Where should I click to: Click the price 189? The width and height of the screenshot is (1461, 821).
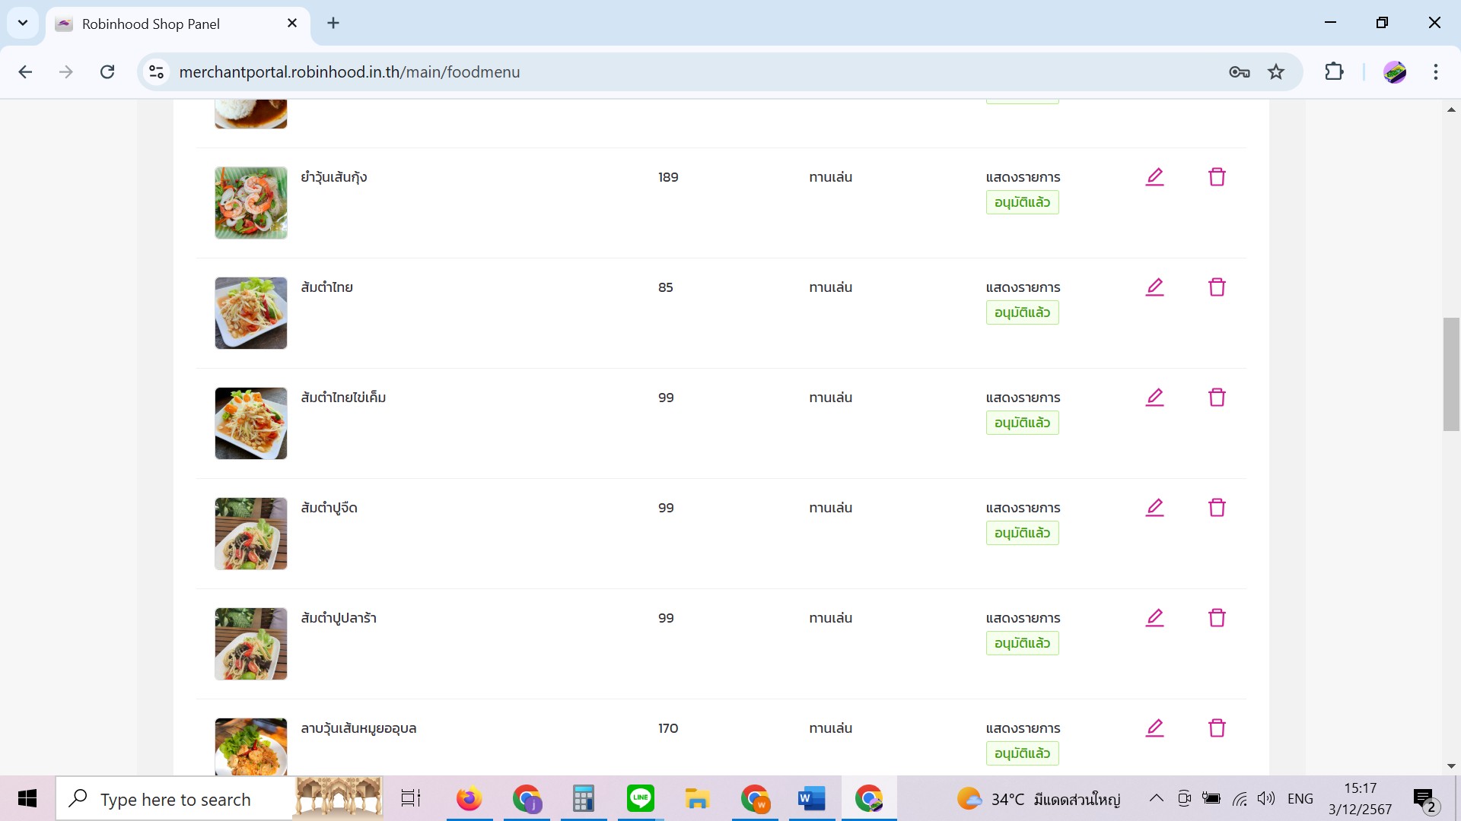click(x=668, y=177)
